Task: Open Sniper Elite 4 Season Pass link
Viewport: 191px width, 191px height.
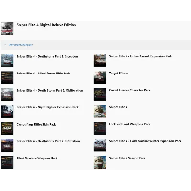Action: [x=127, y=158]
